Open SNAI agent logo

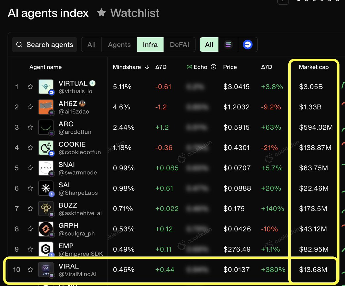point(46,168)
